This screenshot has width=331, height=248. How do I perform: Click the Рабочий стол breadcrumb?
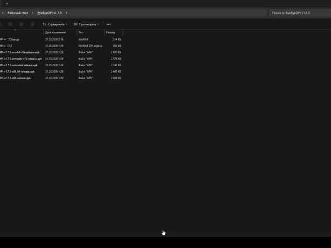18,13
